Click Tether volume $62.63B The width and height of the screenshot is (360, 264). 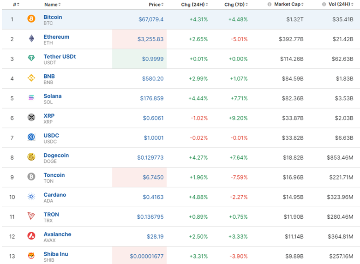(x=342, y=59)
